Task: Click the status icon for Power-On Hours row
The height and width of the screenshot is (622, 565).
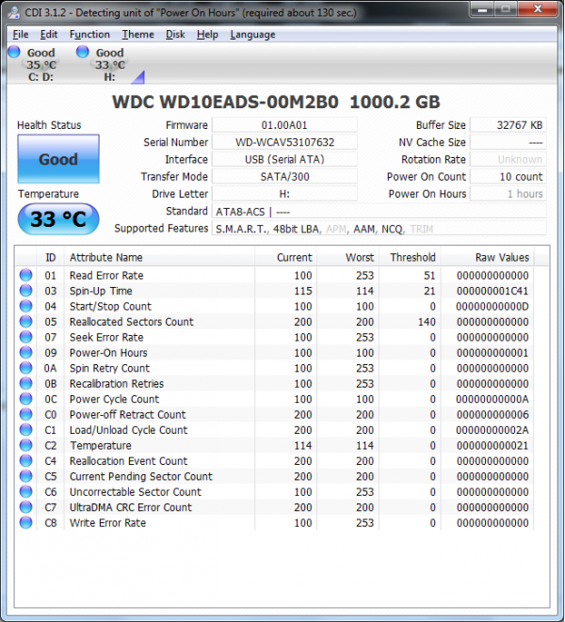Action: click(25, 353)
